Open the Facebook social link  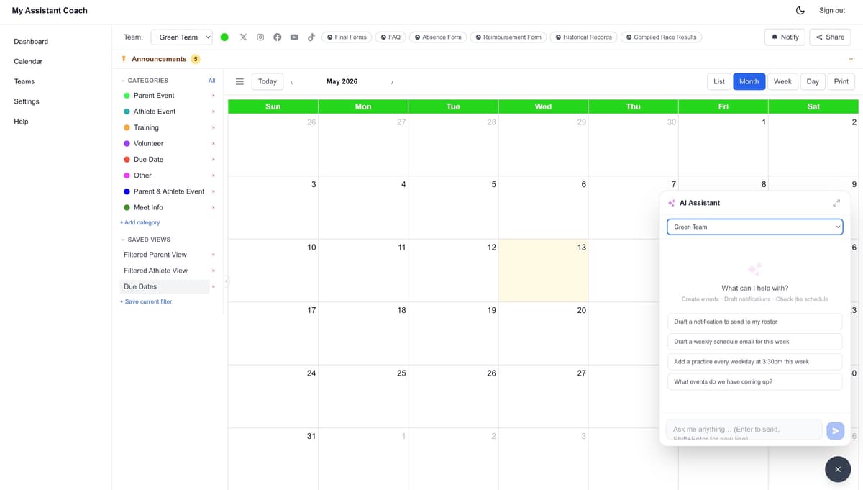point(278,37)
